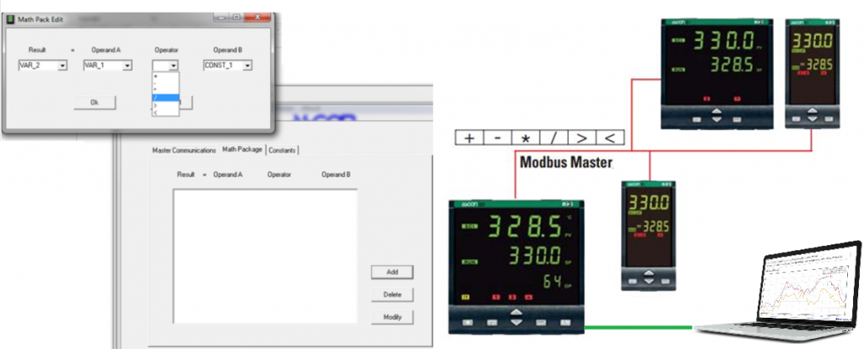Open the Result VAR_2 dropdown
This screenshot has width=864, height=354.
(x=62, y=66)
